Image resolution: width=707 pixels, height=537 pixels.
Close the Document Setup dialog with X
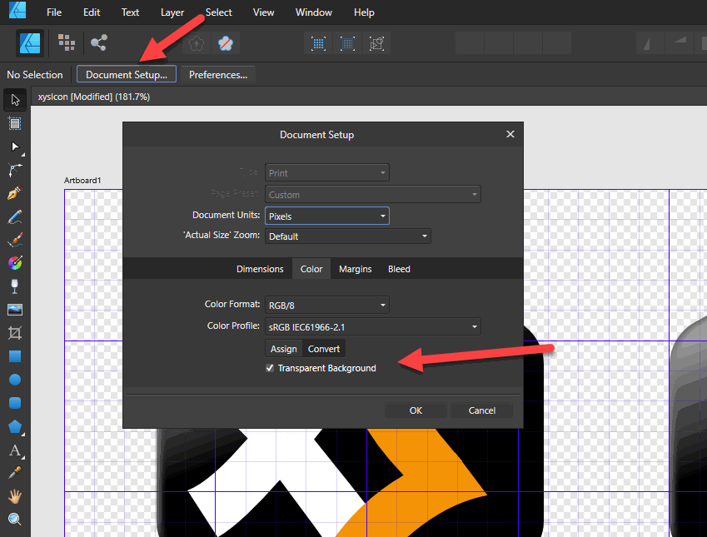point(510,134)
